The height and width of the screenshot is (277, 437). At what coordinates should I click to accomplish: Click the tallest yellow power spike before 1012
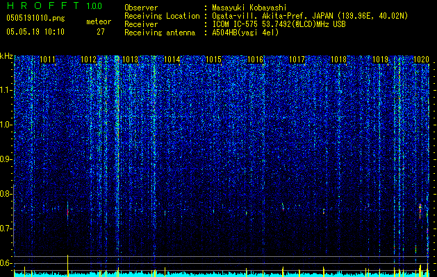pyautogui.click(x=67, y=265)
